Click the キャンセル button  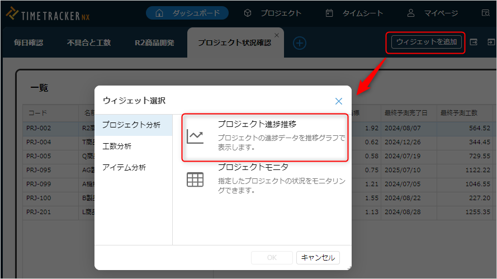[x=318, y=258]
